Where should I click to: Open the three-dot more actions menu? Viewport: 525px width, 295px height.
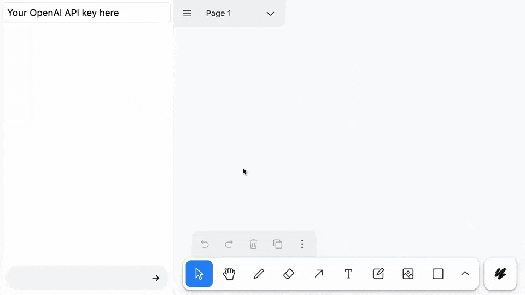302,244
